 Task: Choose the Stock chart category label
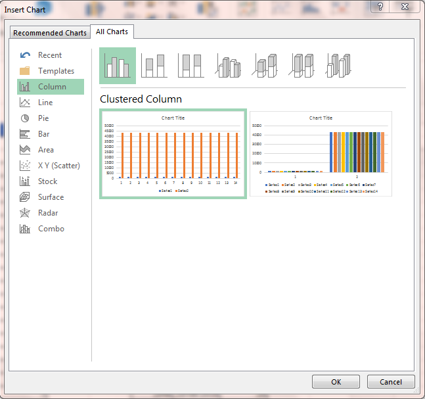click(48, 181)
